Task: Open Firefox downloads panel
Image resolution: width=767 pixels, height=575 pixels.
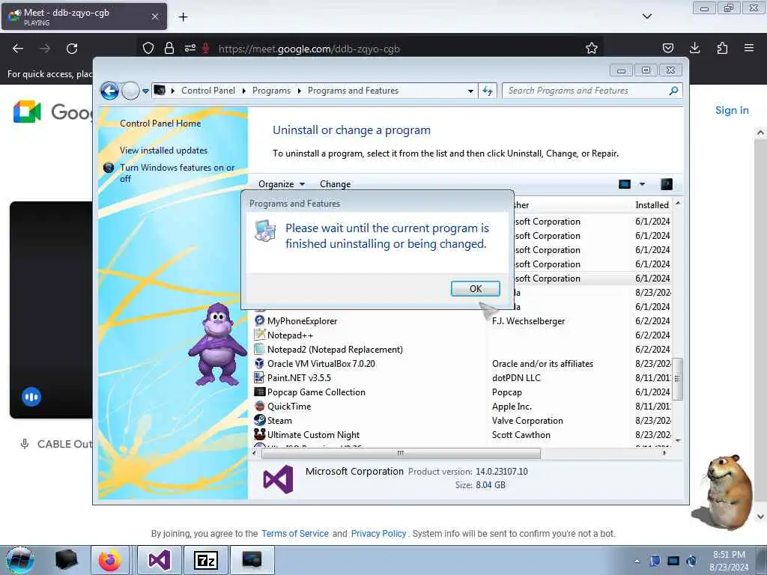Action: 694,48
